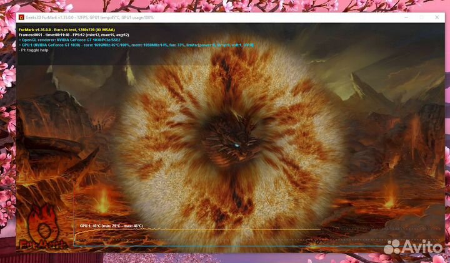Click the glowing eye at the donut center
The height and width of the screenshot is (263, 450).
pyautogui.click(x=236, y=146)
